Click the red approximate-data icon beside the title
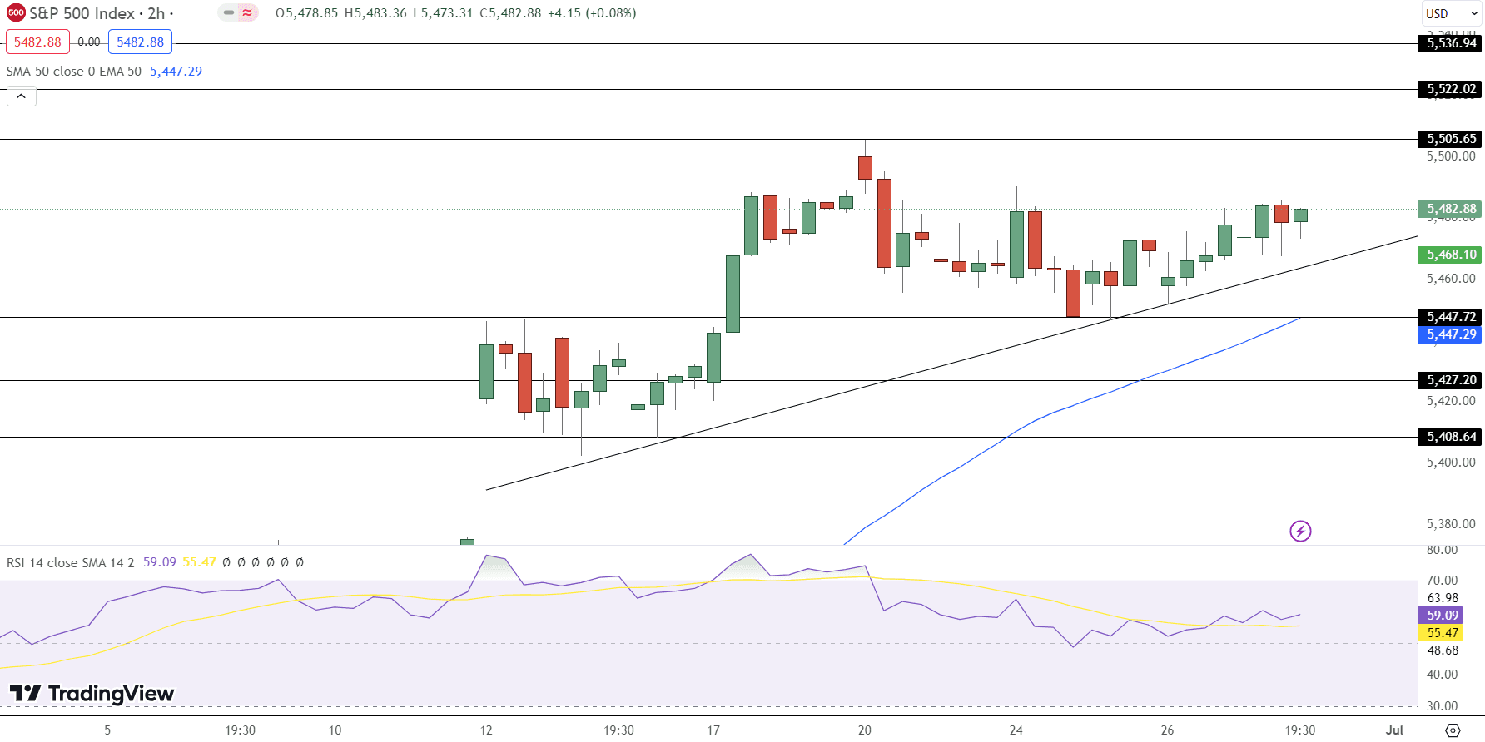 (247, 12)
